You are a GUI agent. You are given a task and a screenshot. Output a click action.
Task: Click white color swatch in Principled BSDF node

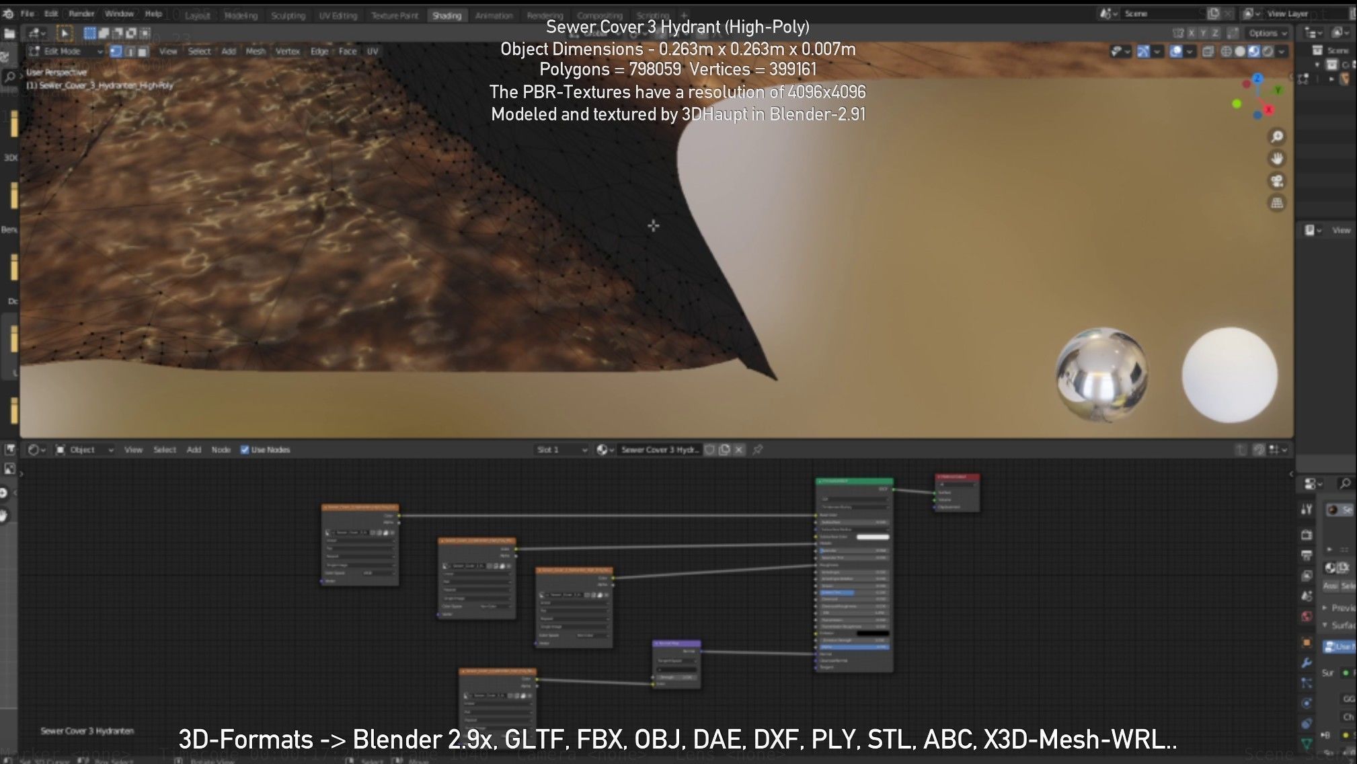tap(872, 537)
